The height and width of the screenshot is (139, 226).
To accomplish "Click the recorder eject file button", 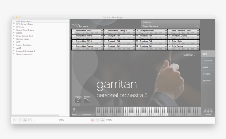I will pos(103,120).
